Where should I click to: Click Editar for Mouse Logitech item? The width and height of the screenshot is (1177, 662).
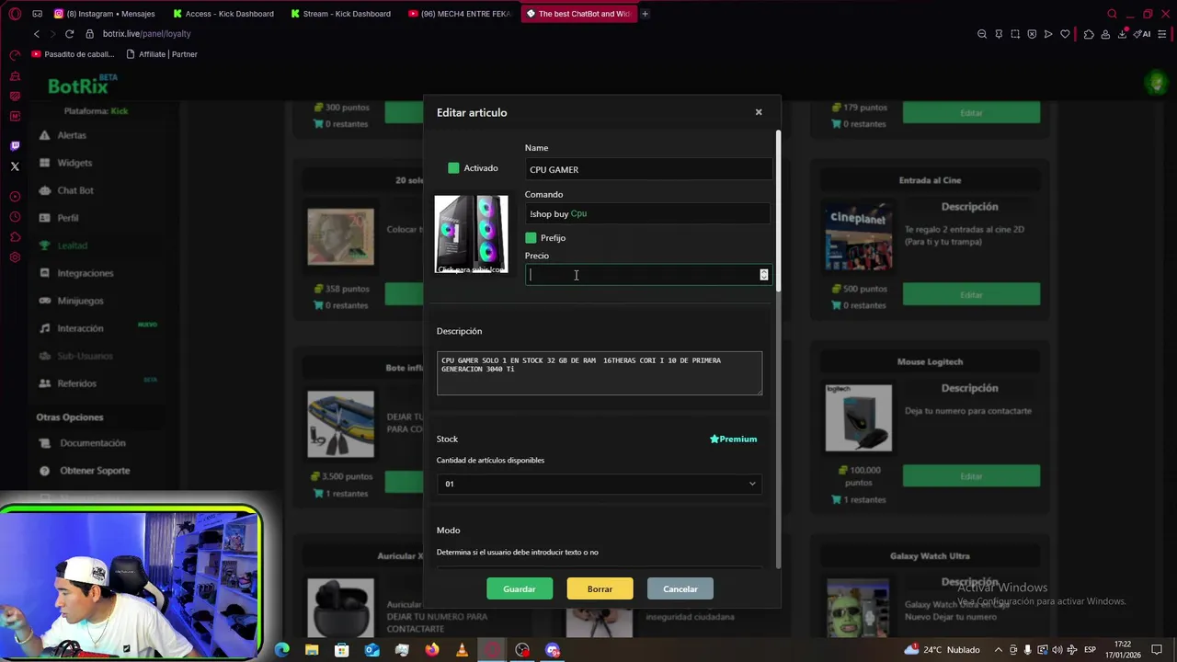pos(971,476)
